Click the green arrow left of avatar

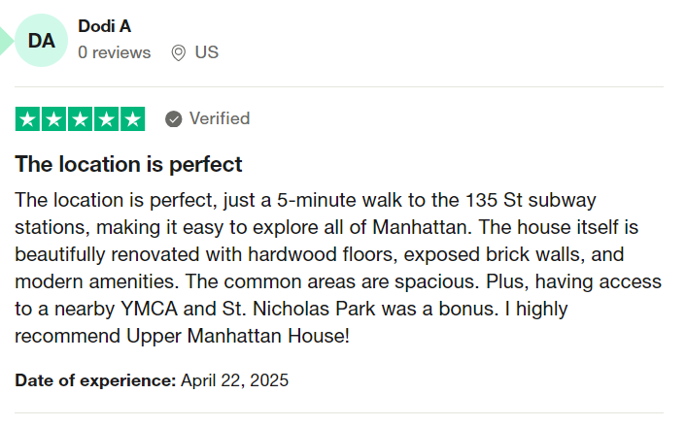click(x=6, y=40)
